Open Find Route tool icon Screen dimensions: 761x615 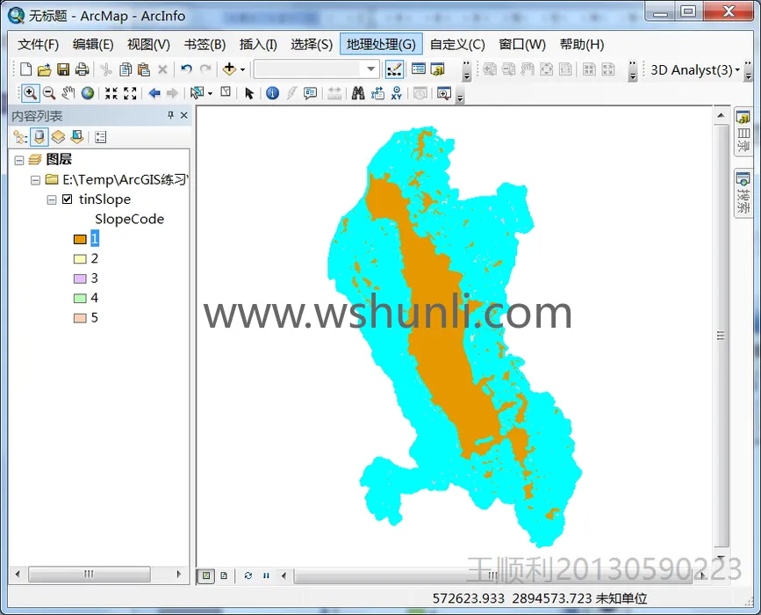[377, 93]
